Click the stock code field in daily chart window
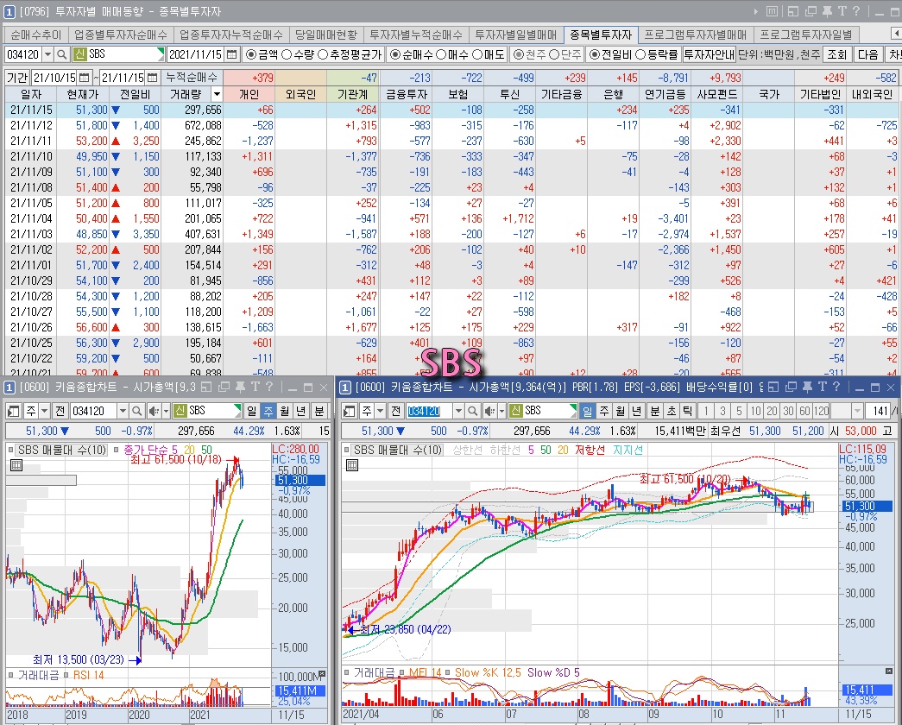The width and height of the screenshot is (902, 725). click(429, 411)
